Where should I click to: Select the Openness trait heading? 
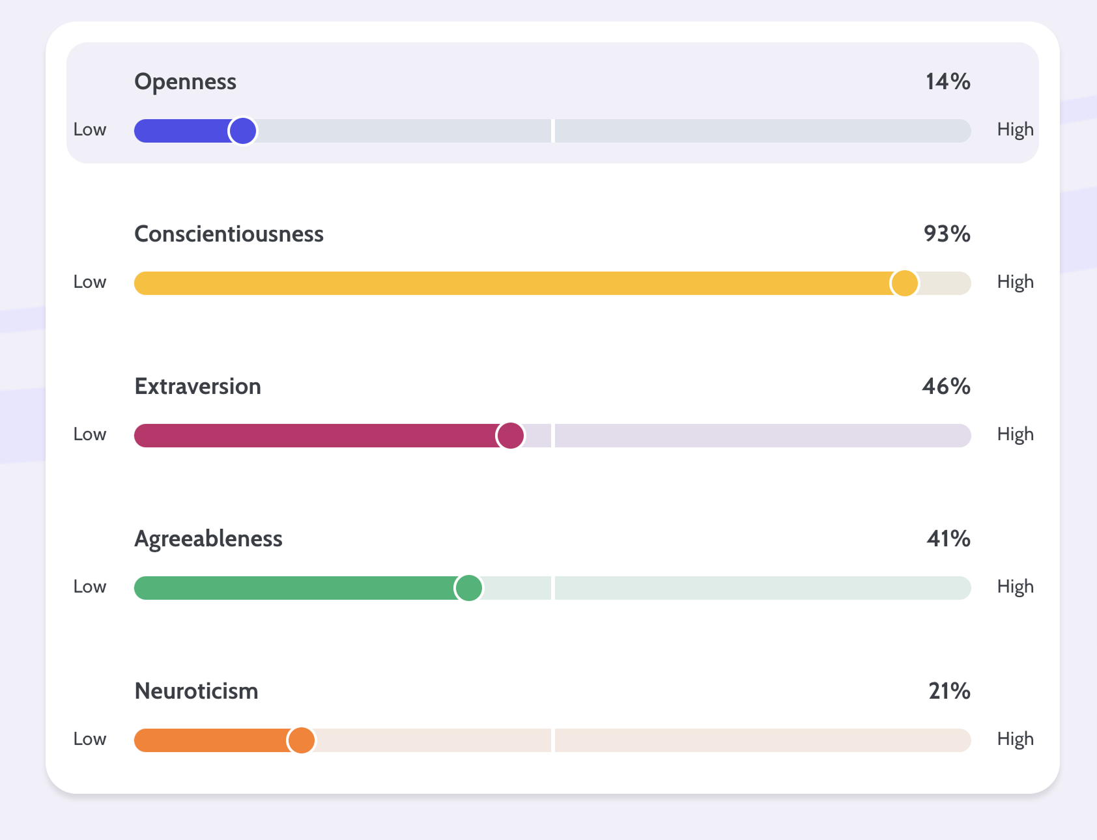[x=185, y=82]
